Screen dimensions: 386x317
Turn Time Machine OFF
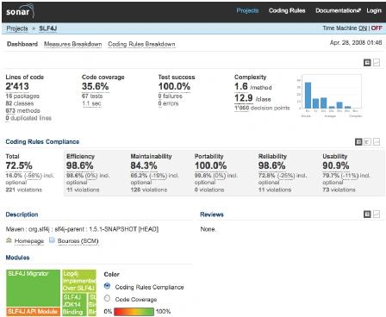coord(377,28)
